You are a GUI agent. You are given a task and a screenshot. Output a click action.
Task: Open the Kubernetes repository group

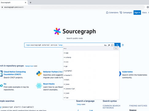click(x=127, y=72)
